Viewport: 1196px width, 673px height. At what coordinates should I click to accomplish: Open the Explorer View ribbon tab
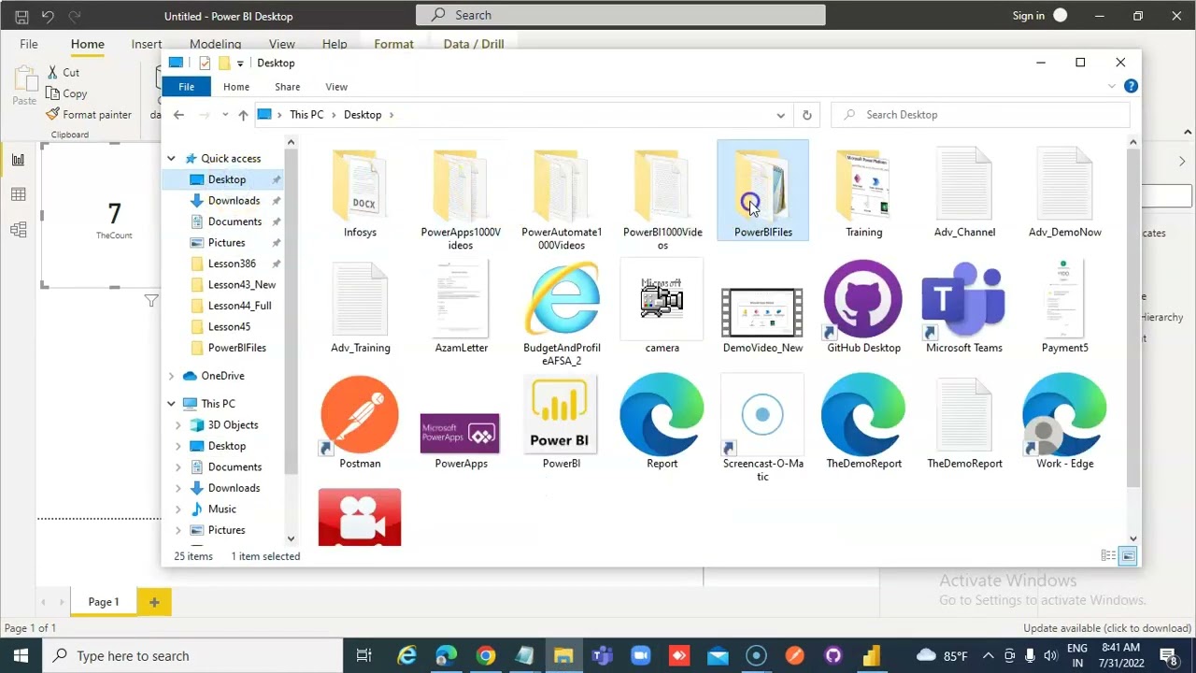(x=336, y=87)
